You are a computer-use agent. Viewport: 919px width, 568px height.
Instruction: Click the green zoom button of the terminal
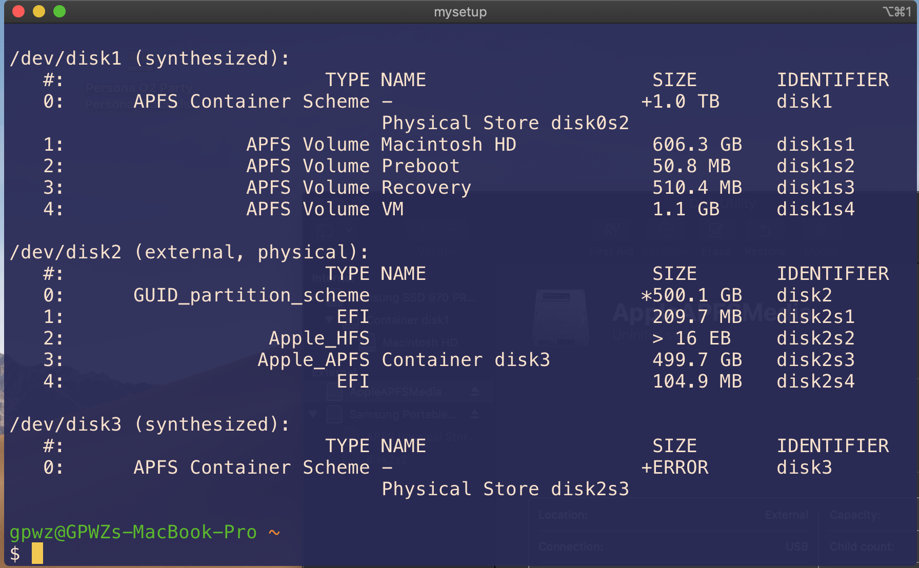tap(59, 11)
